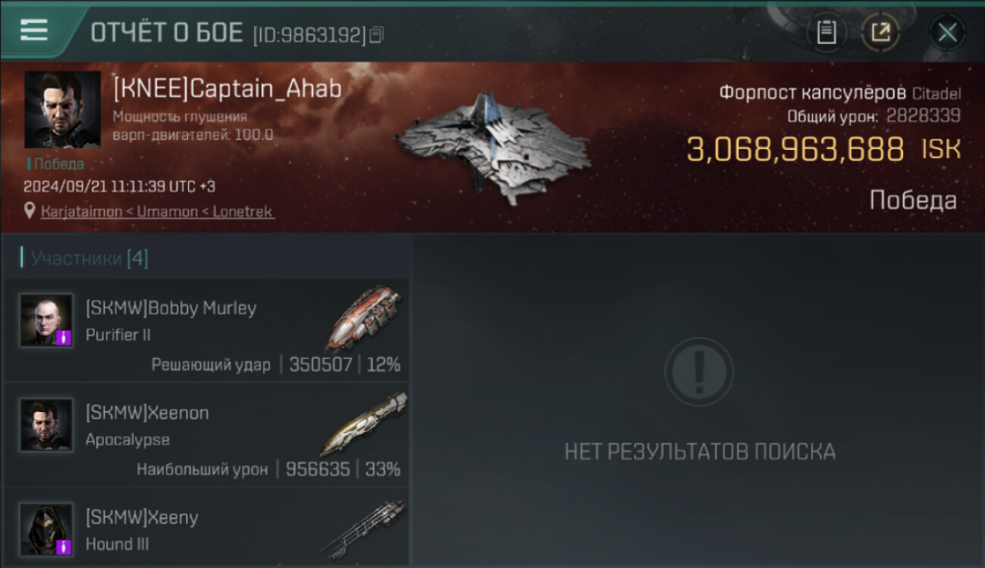Open Captain_Ahab portrait
985x568 pixels.
point(62,110)
